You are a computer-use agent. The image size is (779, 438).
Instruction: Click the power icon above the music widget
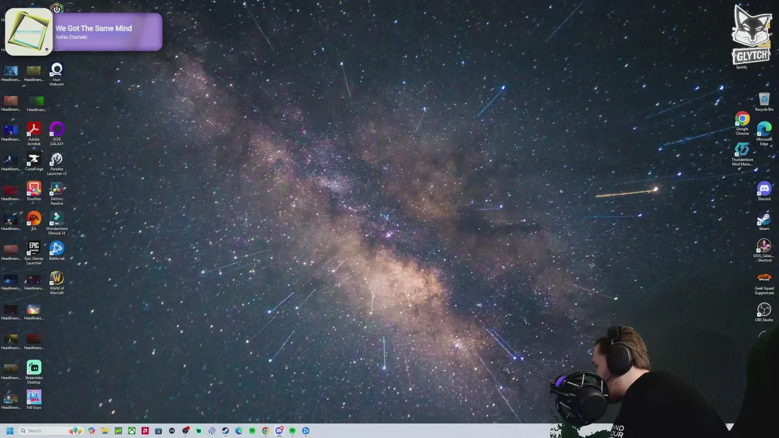(57, 9)
